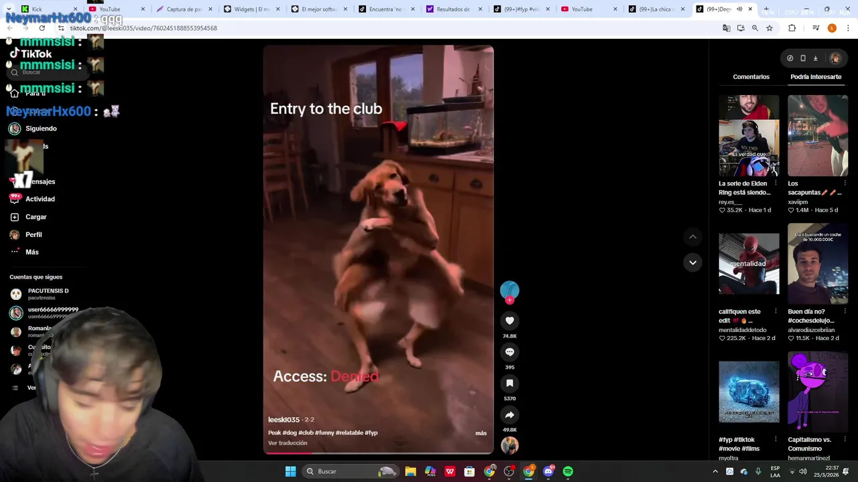Switch to the Resultados de browser tab

(452, 9)
